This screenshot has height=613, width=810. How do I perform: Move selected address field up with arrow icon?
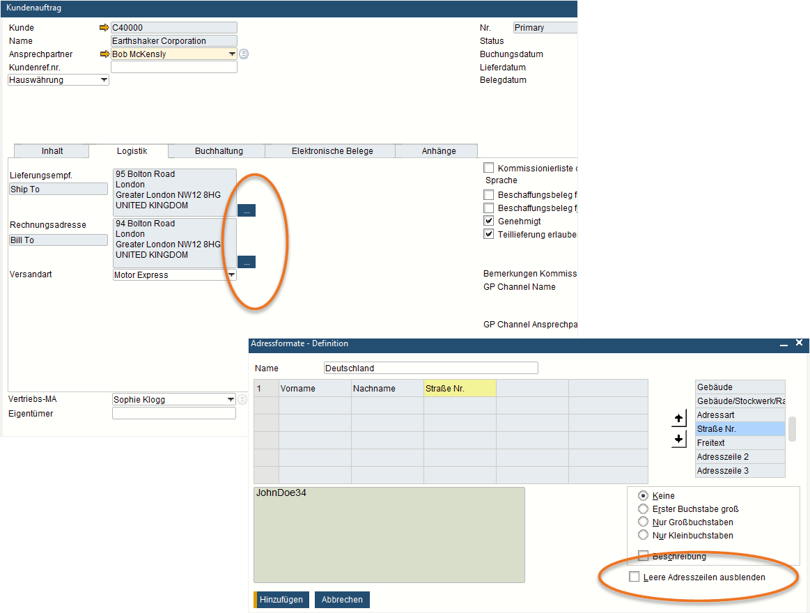[678, 419]
